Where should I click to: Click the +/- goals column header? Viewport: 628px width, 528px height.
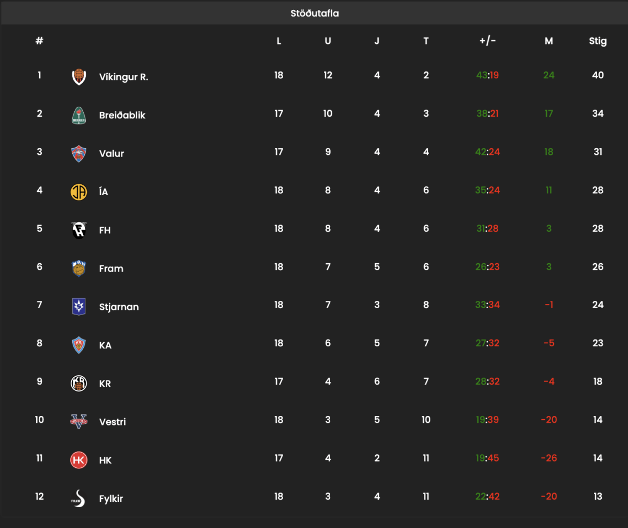487,41
